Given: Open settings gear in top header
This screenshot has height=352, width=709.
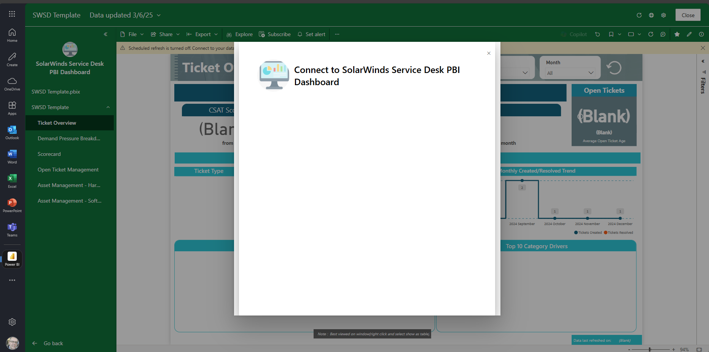Looking at the screenshot, I should tap(663, 15).
